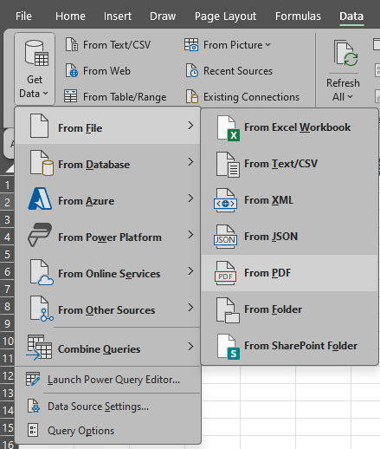Click the From File blank page icon
Viewport: 380px width, 449px height.
pos(39,126)
